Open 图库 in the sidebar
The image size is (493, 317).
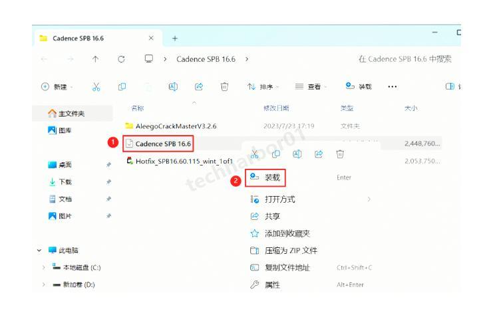[x=60, y=130]
